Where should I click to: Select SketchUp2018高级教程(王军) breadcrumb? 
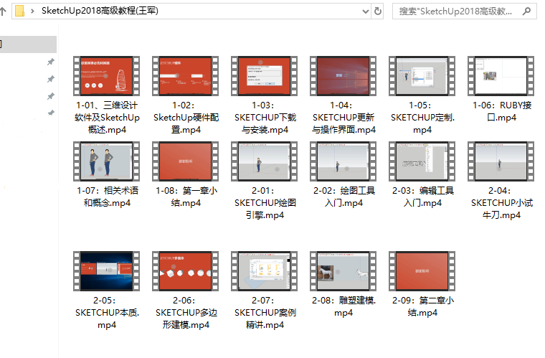(100, 11)
